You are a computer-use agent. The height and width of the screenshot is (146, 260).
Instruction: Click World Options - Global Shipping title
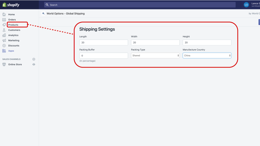66,14
